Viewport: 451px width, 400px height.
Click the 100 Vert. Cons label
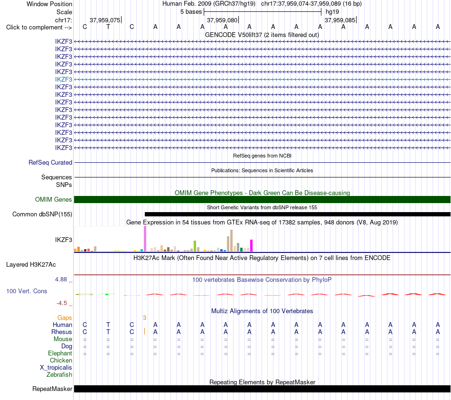point(27,291)
